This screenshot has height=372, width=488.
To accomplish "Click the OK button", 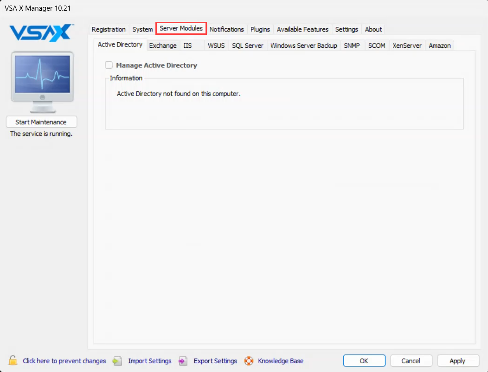I will [x=364, y=361].
